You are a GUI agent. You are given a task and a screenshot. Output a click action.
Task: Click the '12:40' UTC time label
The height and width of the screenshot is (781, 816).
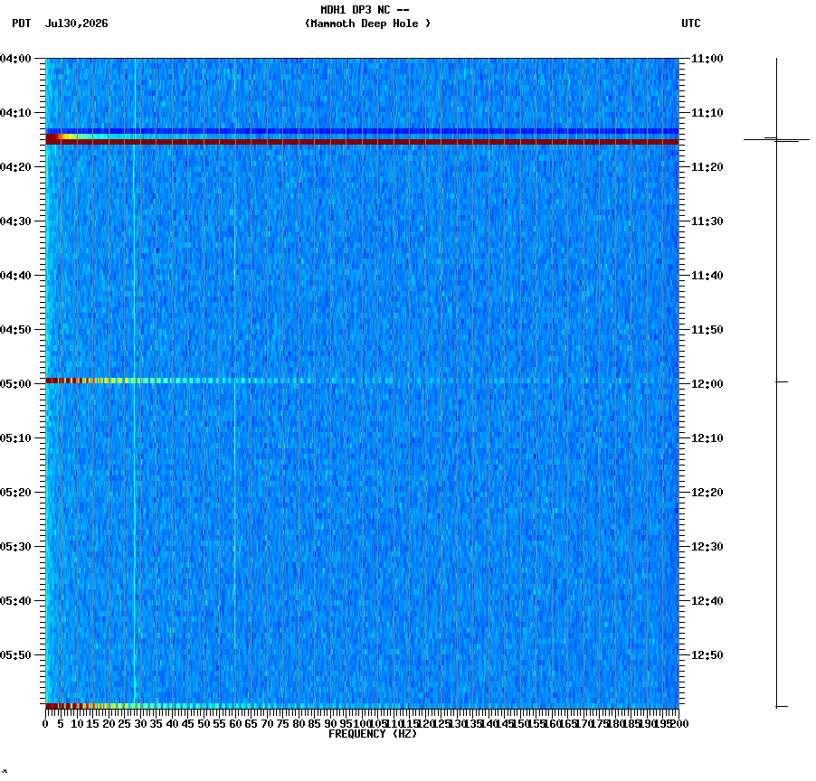click(x=707, y=601)
